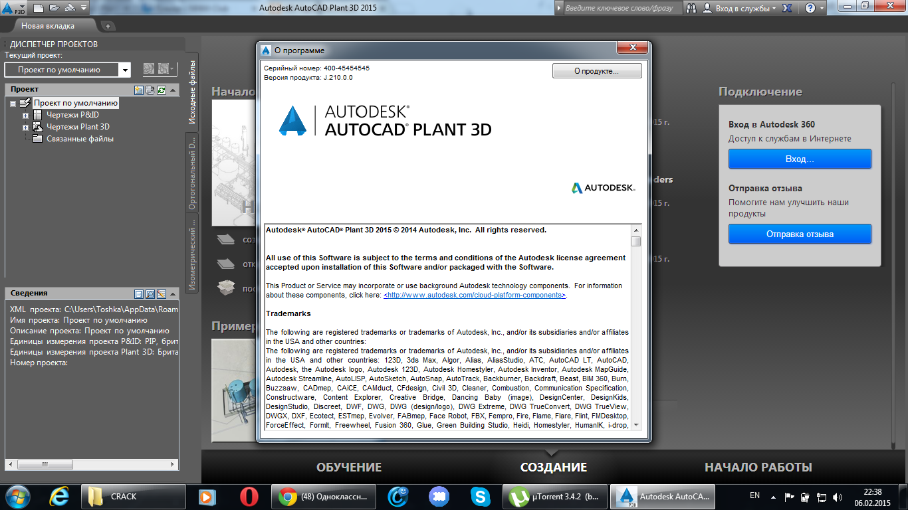
Task: Select 'Чертежи P&ID' tree item
Action: (x=72, y=115)
